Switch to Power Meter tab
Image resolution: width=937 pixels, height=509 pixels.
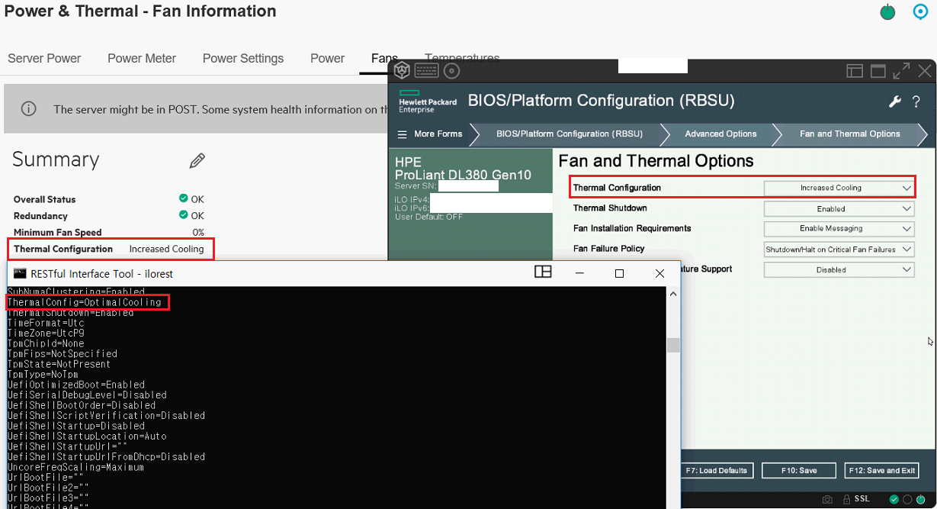(142, 58)
